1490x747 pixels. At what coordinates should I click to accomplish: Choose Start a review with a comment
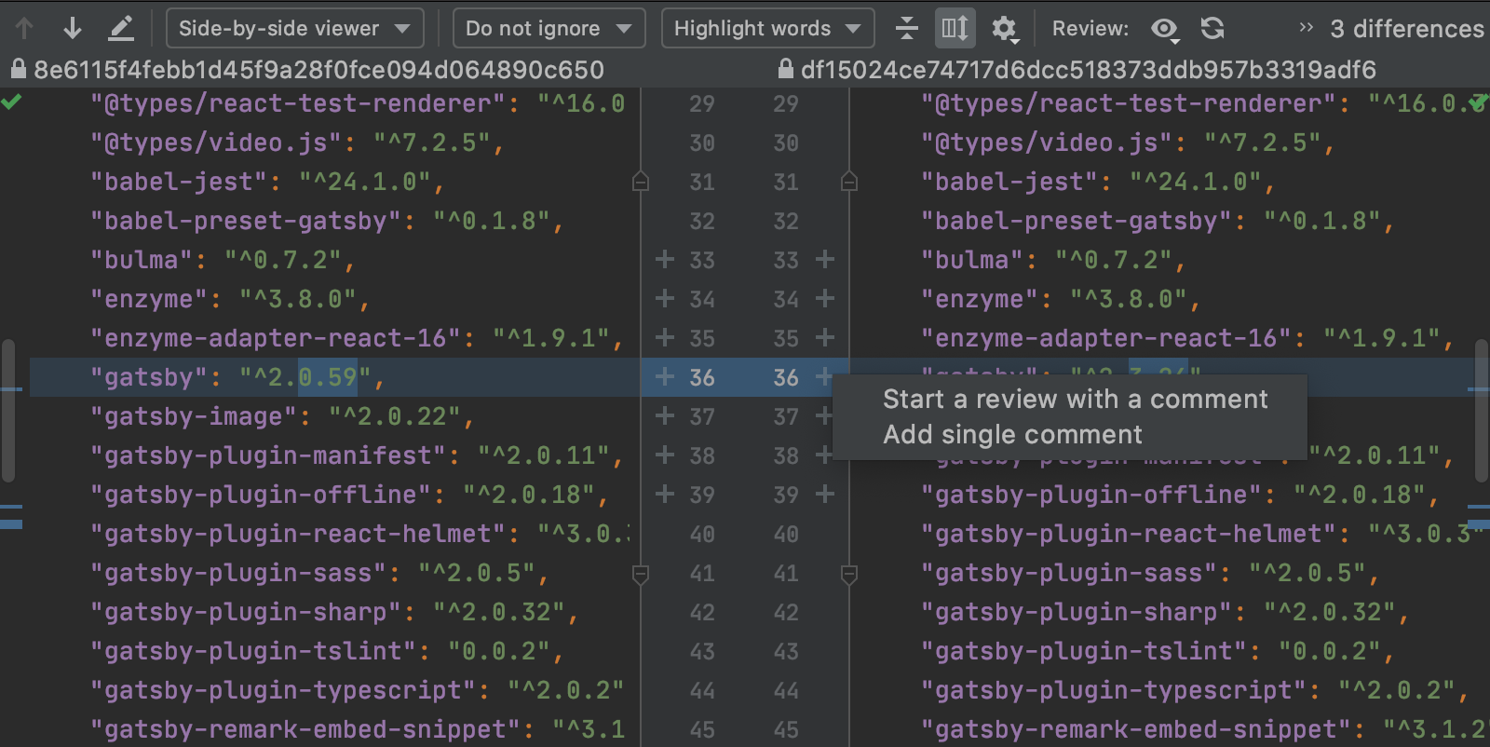click(x=1075, y=400)
